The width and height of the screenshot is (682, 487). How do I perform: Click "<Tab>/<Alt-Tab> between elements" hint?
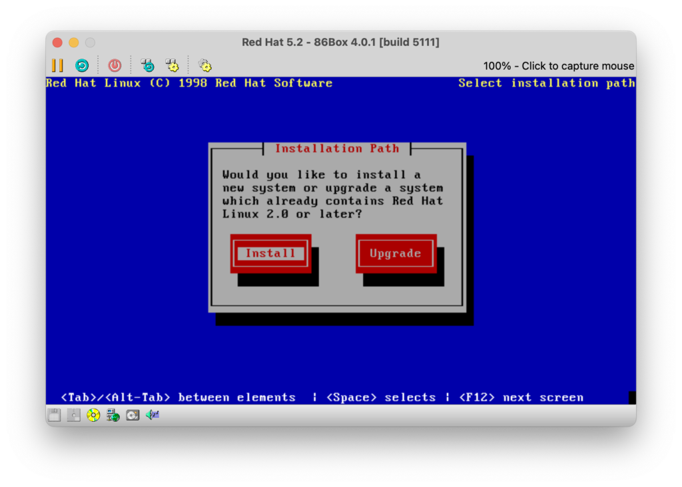click(x=178, y=397)
